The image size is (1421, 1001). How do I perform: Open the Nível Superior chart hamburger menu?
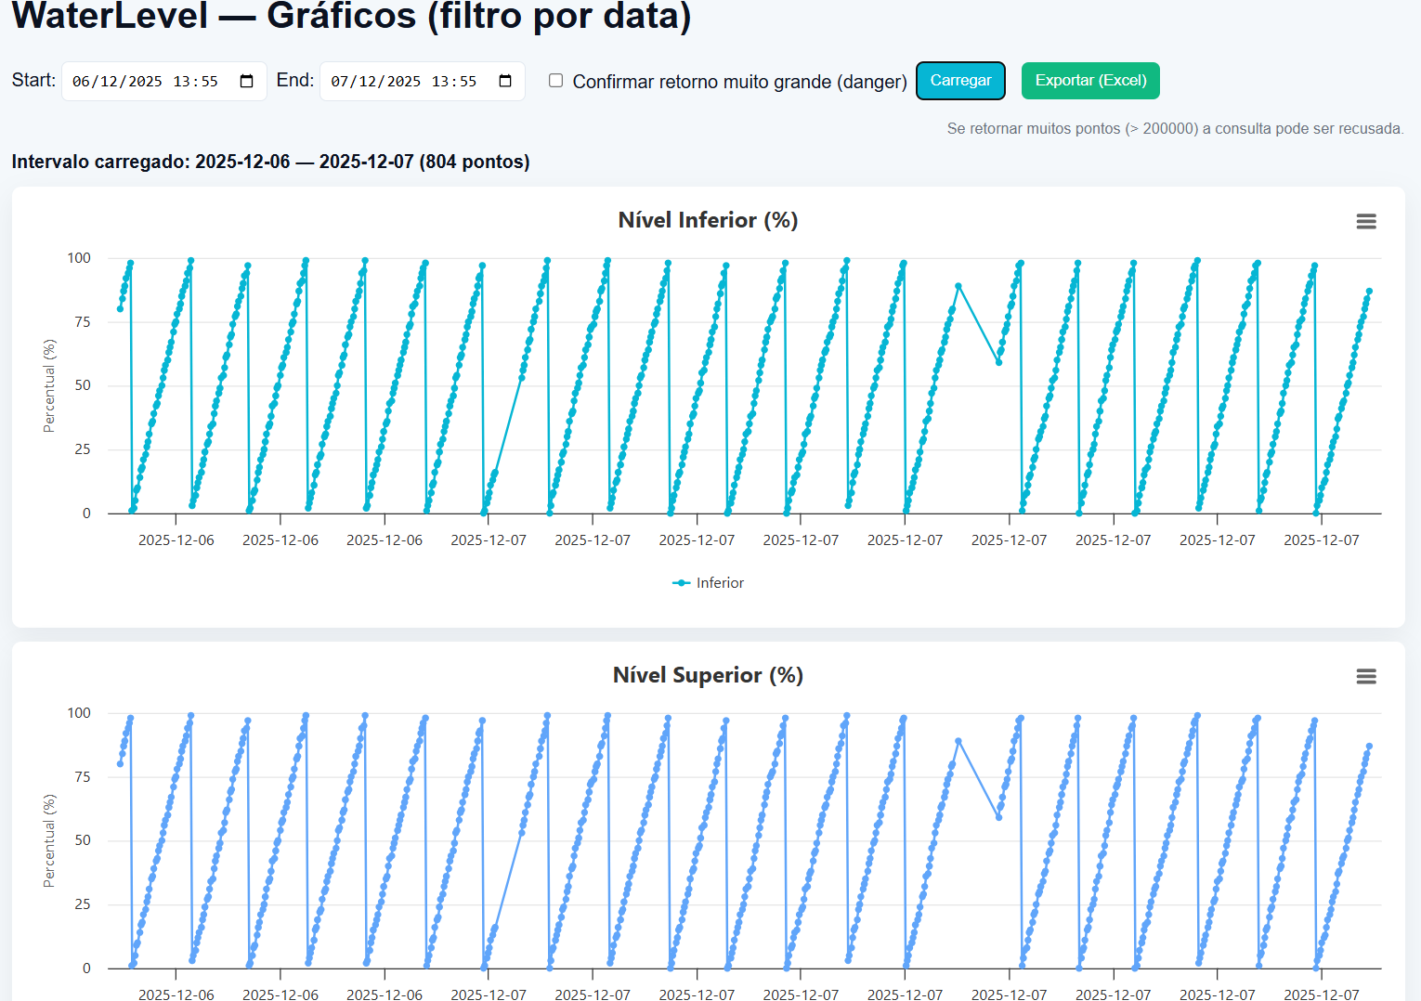pyautogui.click(x=1365, y=676)
